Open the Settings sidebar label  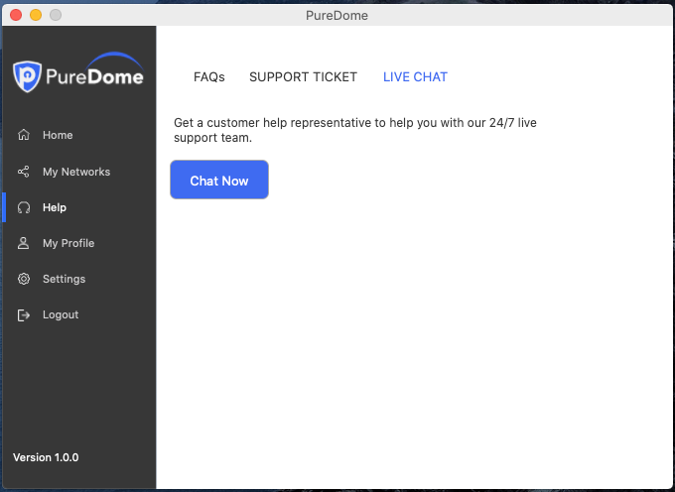click(x=65, y=279)
